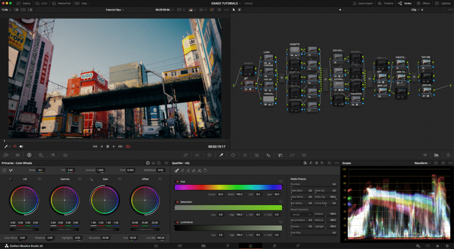Stop playback in the viewer

(107, 146)
